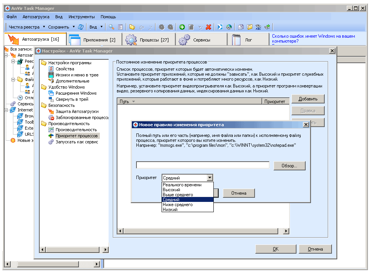Click the process path text field
This screenshot has height=273, width=370.
pos(202,165)
